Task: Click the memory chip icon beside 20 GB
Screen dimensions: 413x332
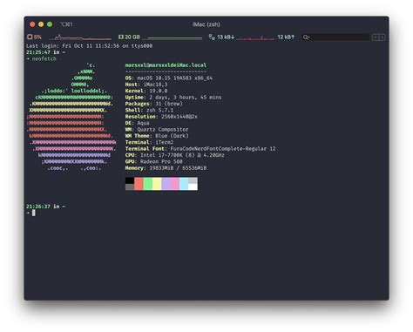Action: pyautogui.click(x=121, y=37)
